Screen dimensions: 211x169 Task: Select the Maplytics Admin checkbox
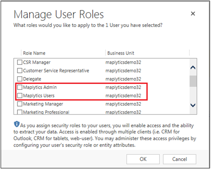[x=20, y=87]
